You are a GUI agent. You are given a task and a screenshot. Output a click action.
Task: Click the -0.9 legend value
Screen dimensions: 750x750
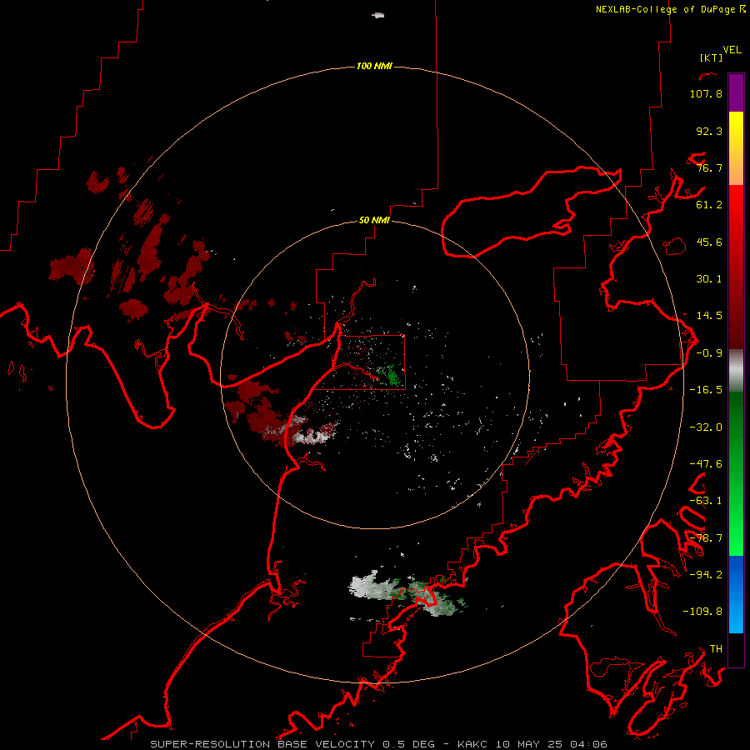pos(709,353)
